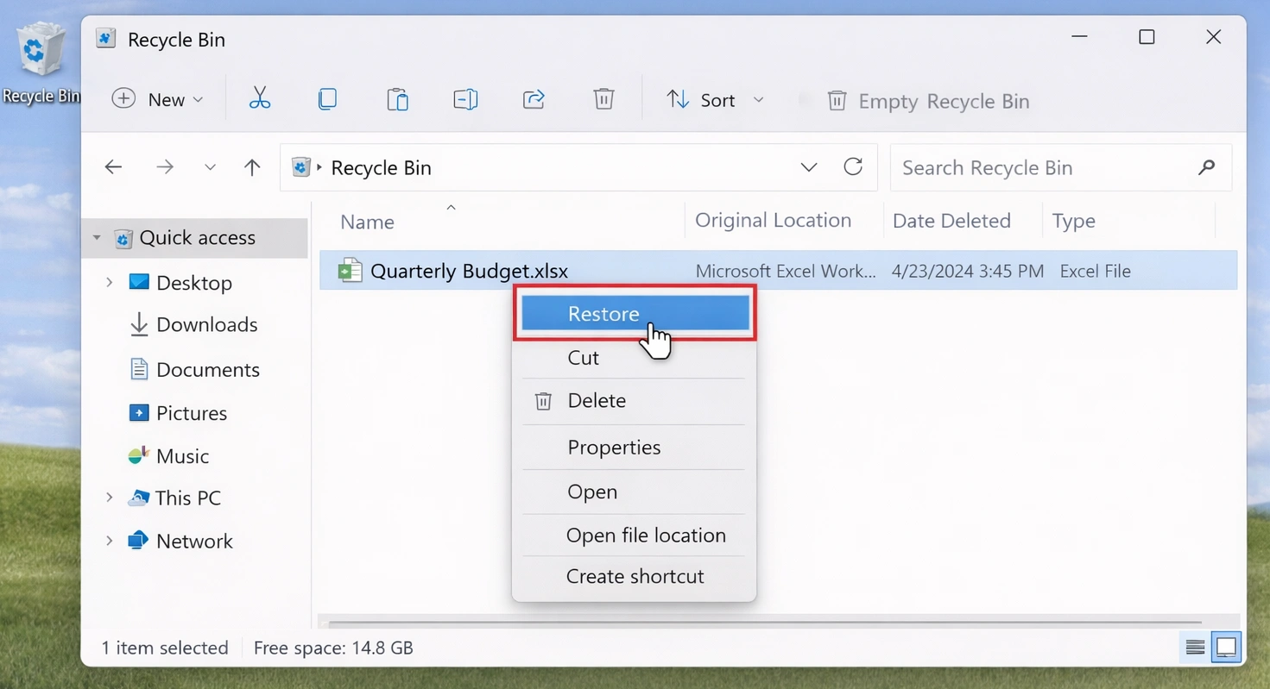Click the Microsoft Excel Work... location cell

[785, 271]
